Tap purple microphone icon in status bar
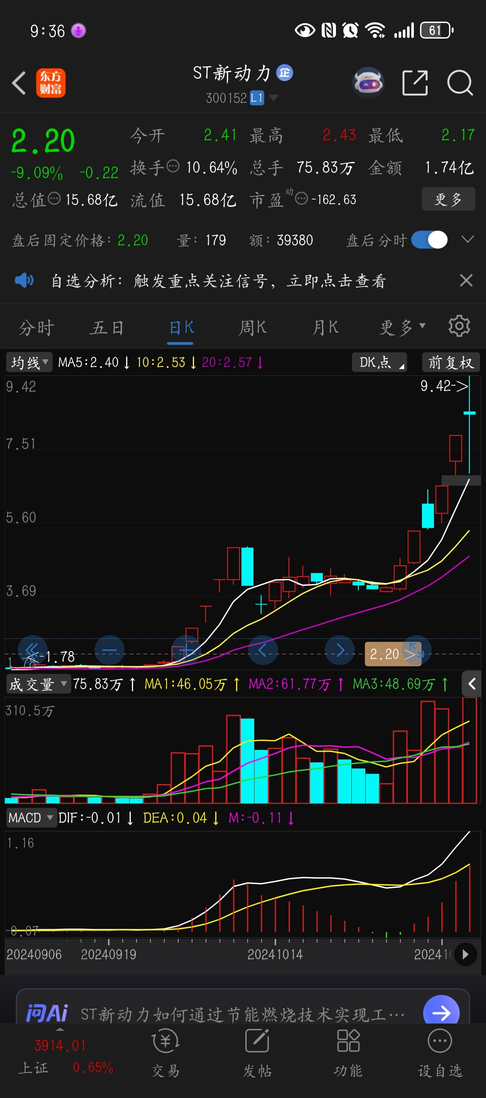486x1098 pixels. pyautogui.click(x=78, y=30)
